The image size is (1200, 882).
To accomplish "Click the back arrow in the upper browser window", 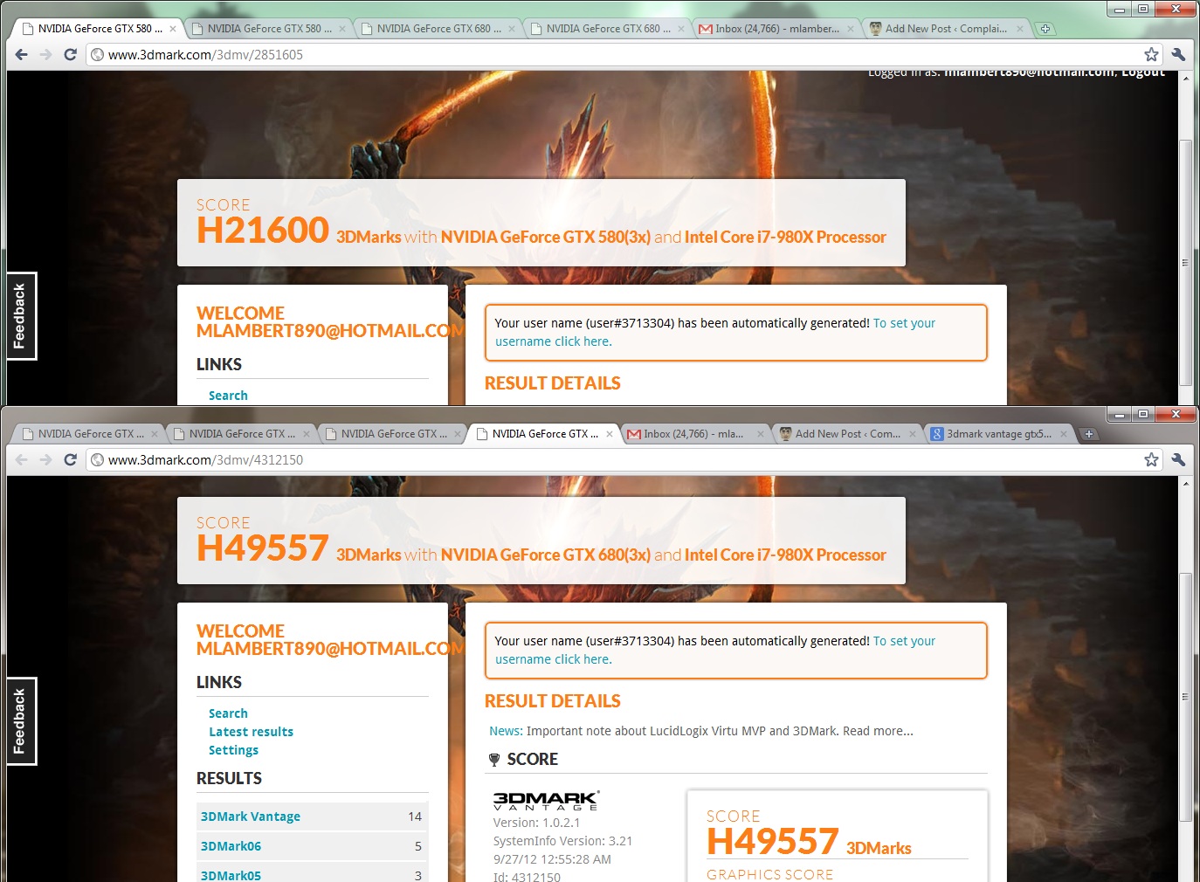I will (x=22, y=54).
